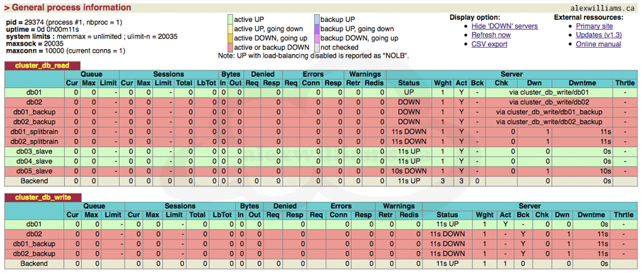Select the cluster_db_write section header
The width and height of the screenshot is (641, 273).
[x=43, y=197]
